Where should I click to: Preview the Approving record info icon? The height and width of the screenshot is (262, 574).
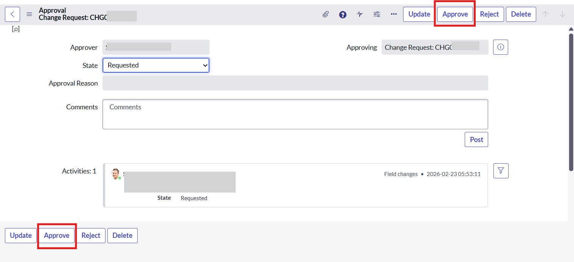pos(501,47)
